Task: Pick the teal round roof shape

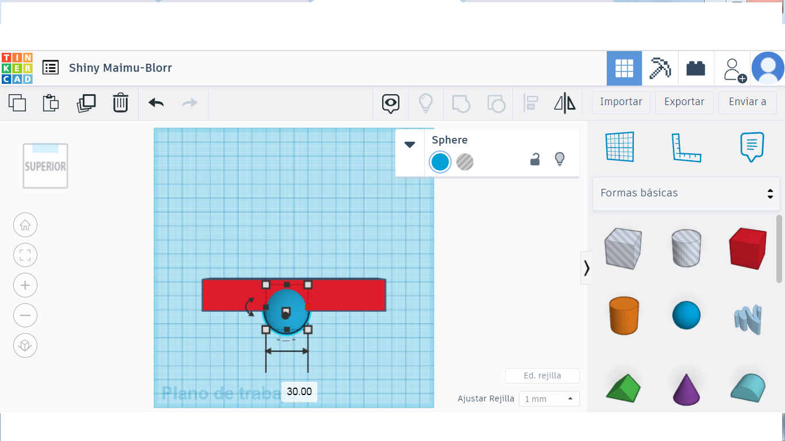Action: (748, 387)
